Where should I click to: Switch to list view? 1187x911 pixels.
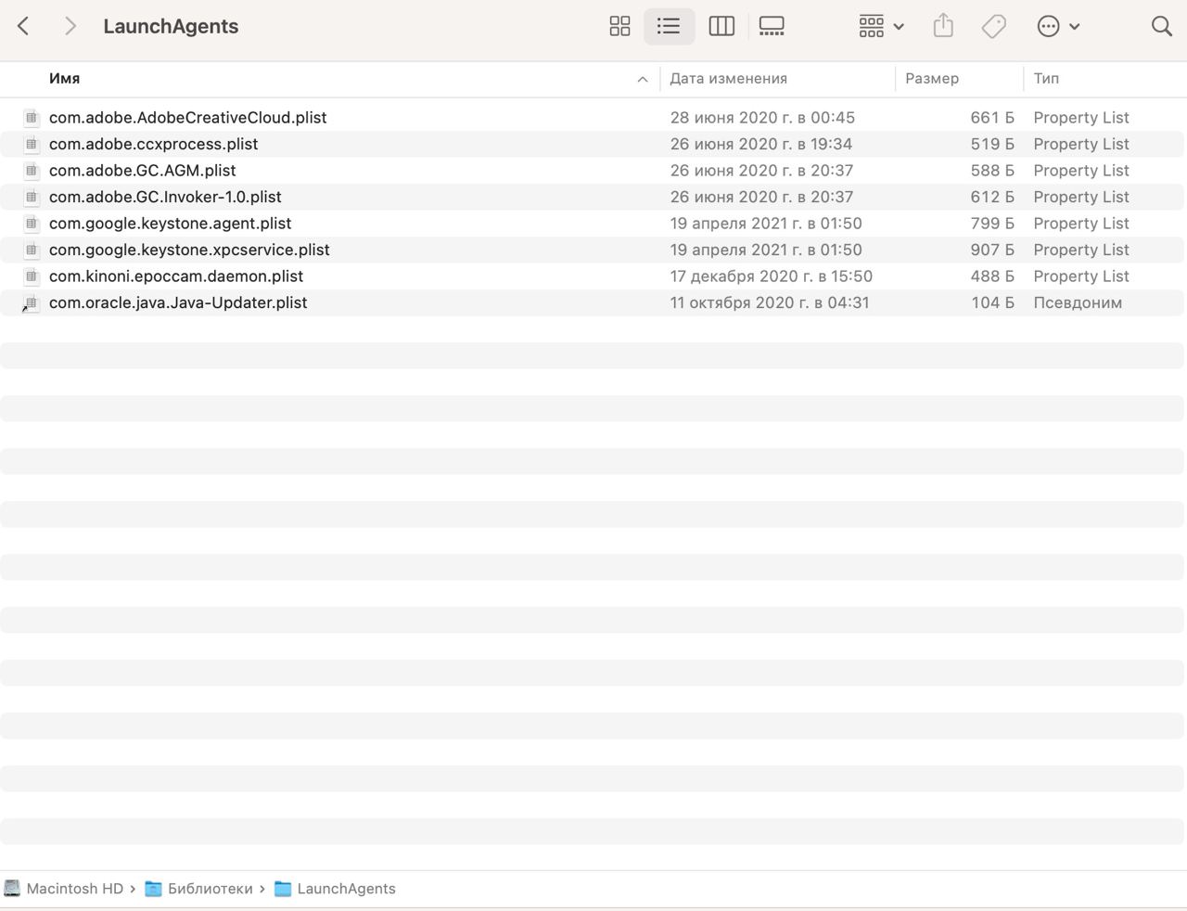(669, 26)
